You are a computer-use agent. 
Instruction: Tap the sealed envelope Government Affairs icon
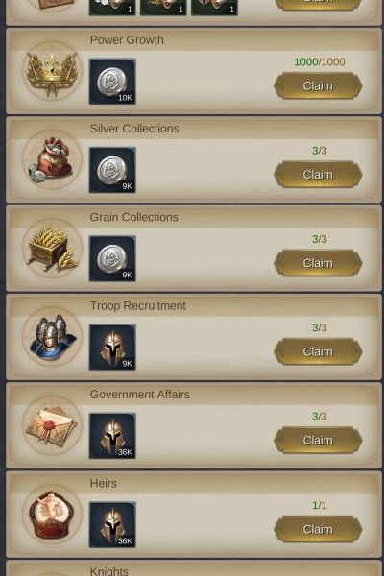[52, 426]
